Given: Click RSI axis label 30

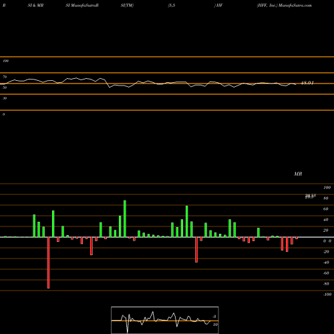Looking at the screenshot, I should tap(5, 98).
